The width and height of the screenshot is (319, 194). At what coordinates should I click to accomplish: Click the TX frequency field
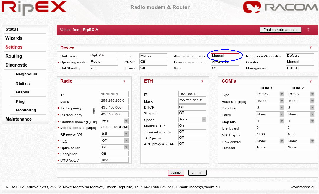114,107
